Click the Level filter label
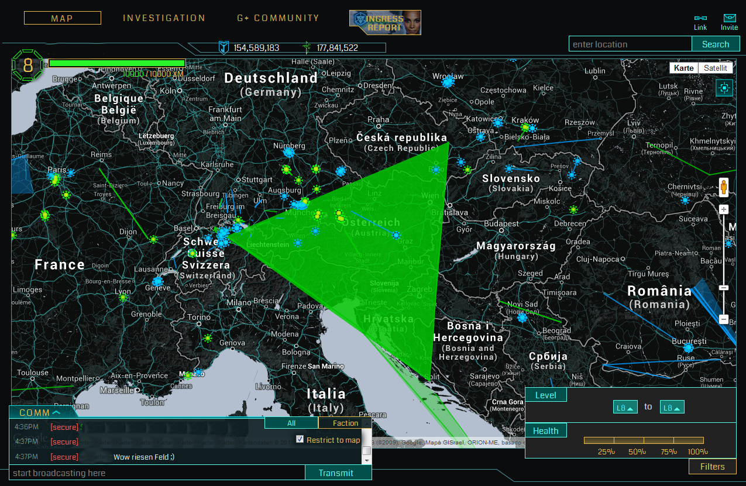746x486 pixels. point(546,395)
